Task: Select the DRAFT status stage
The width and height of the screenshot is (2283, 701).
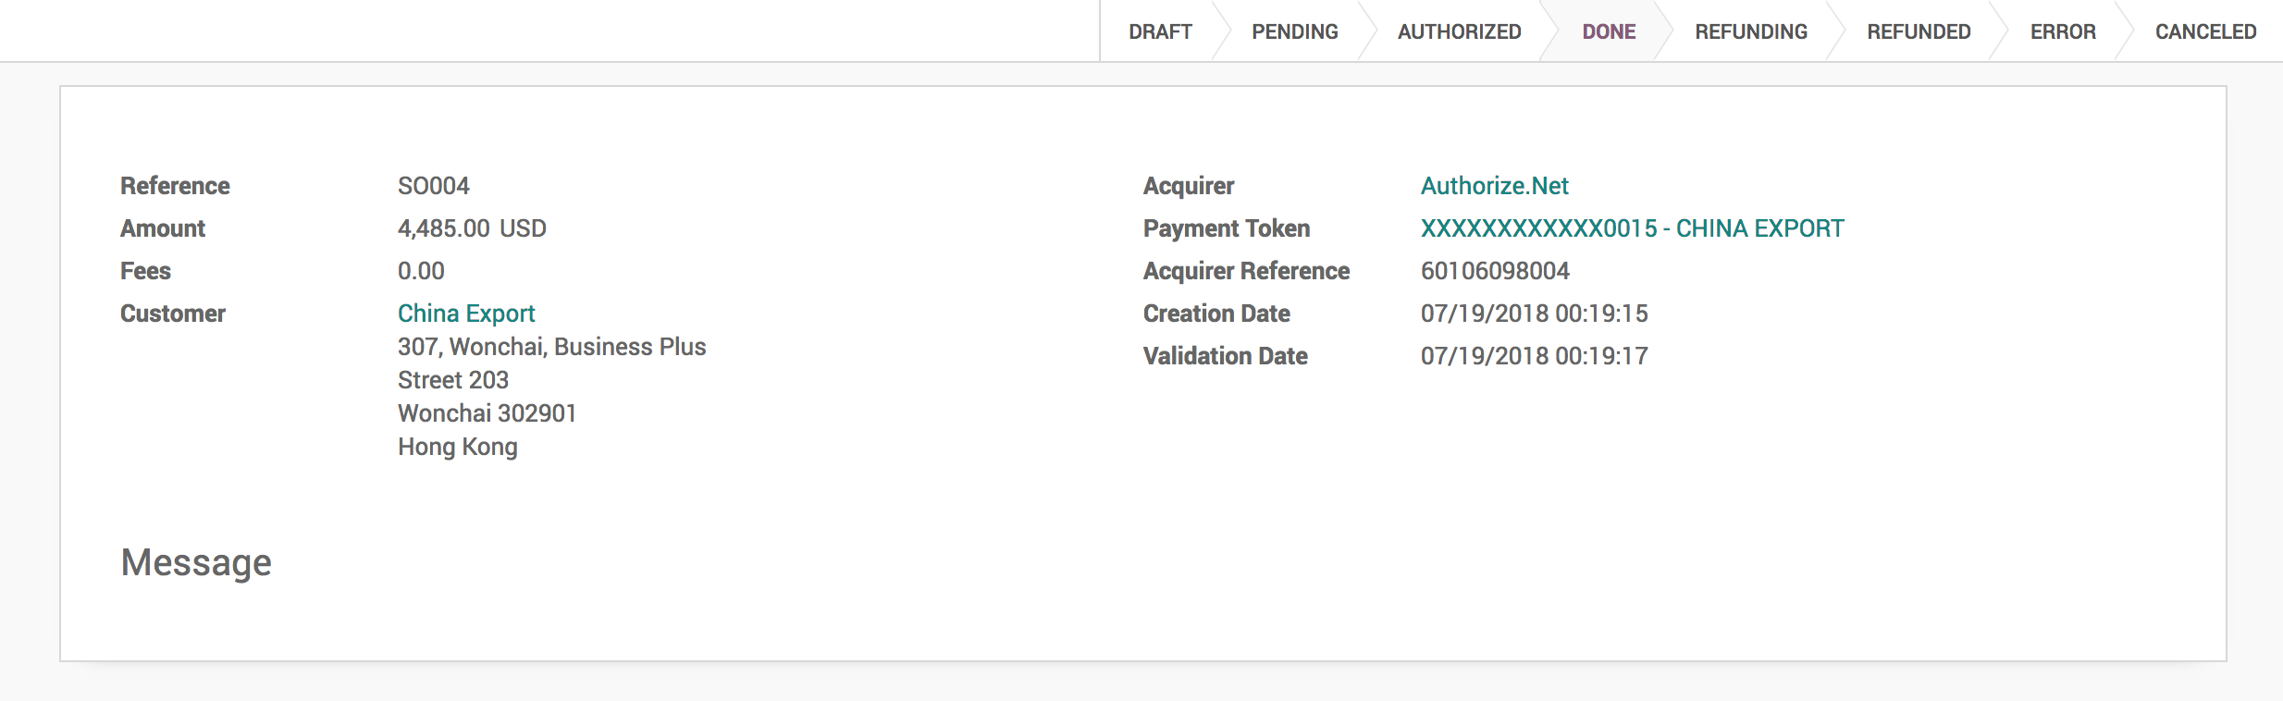Action: pyautogui.click(x=1160, y=31)
